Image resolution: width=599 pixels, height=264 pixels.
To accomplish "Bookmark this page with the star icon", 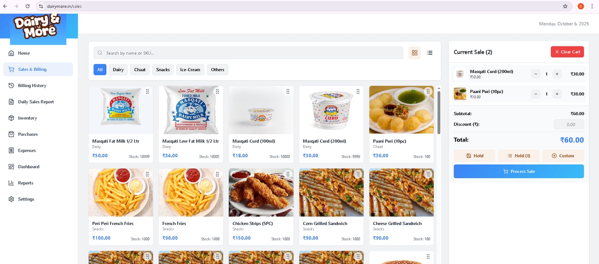I will coord(565,6).
